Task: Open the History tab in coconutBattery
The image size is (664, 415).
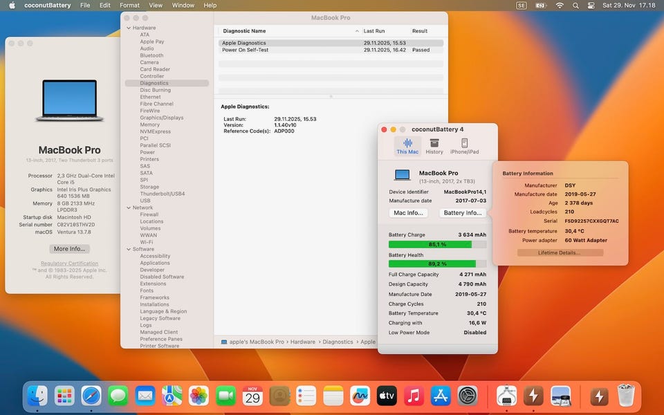Action: [434, 147]
